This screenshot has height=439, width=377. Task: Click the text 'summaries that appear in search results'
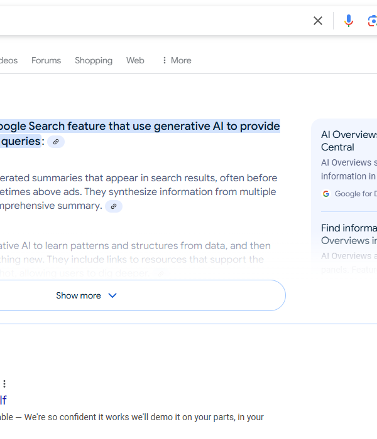coord(123,178)
